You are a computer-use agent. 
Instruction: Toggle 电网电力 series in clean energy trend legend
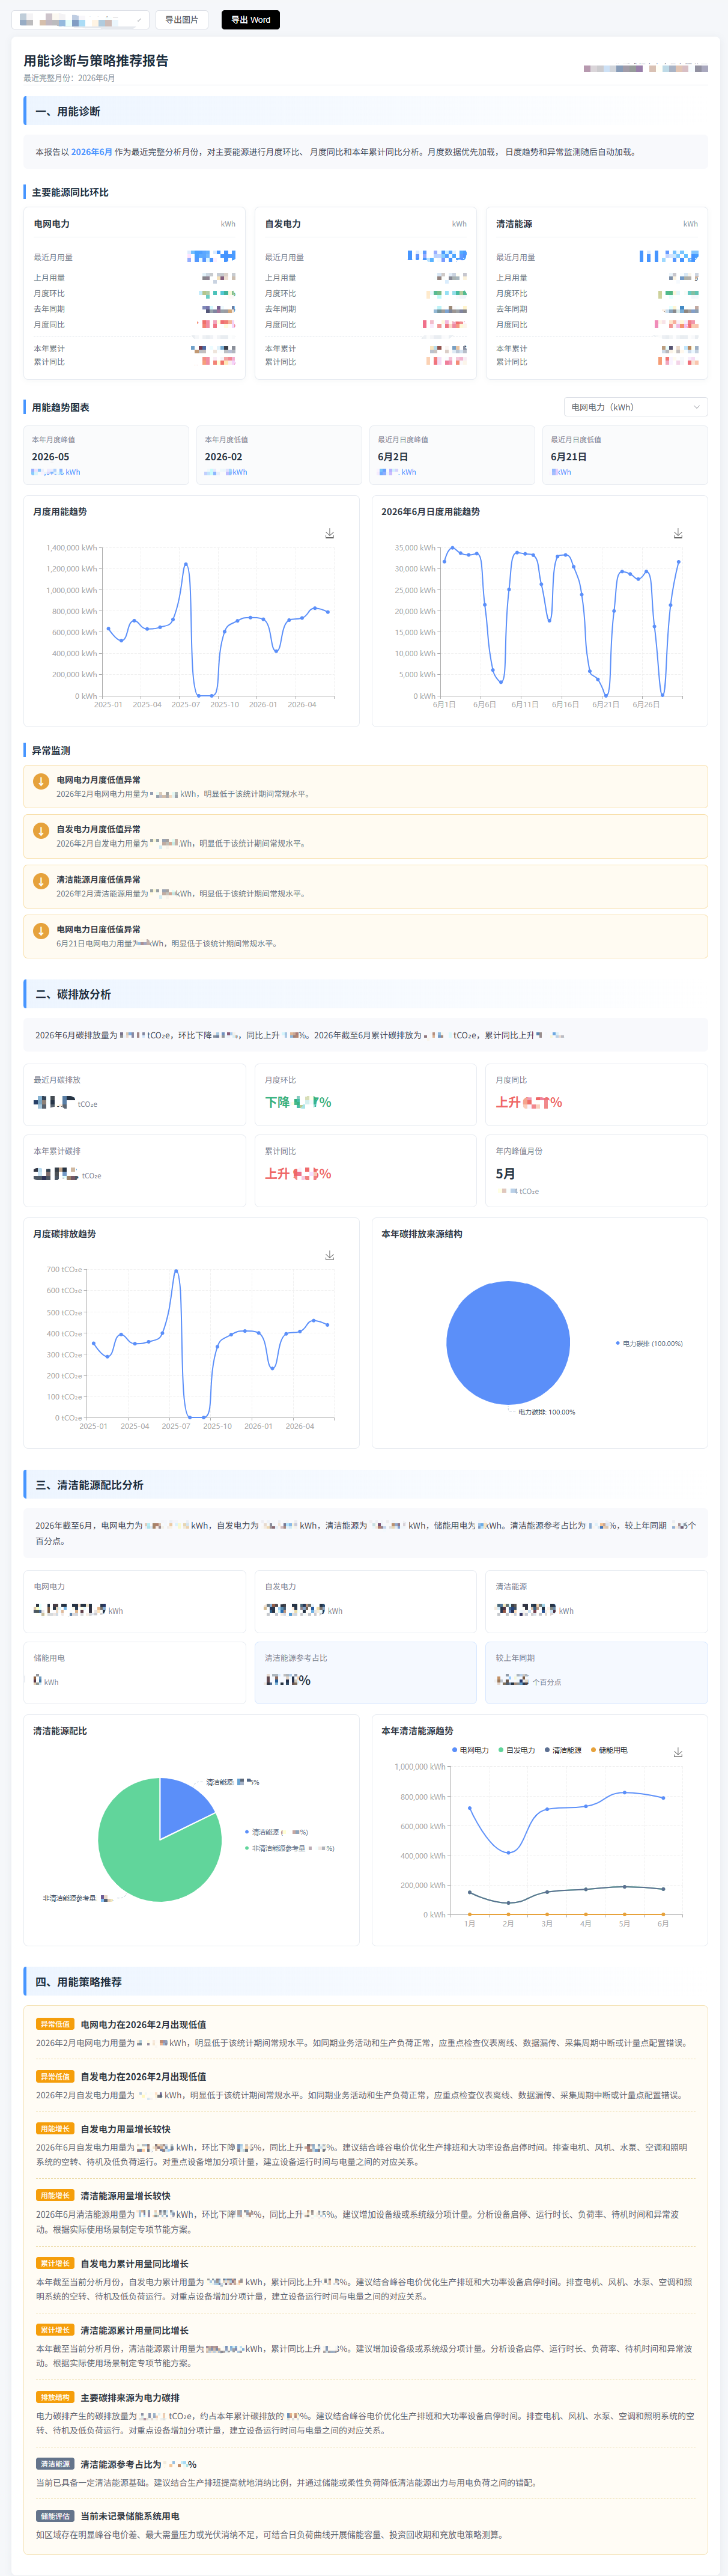click(471, 1750)
